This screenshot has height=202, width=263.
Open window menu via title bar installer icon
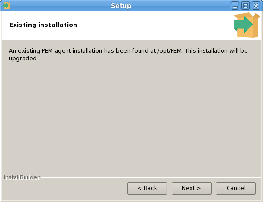tap(7, 6)
